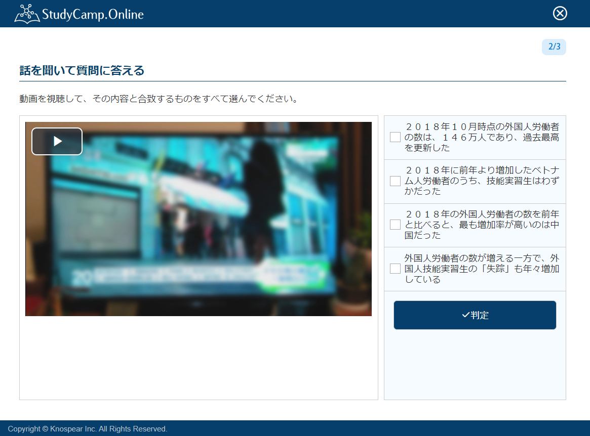The image size is (590, 436).
Task: Enable the checkbox for the 中国 増加率 statement
Action: tap(395, 225)
